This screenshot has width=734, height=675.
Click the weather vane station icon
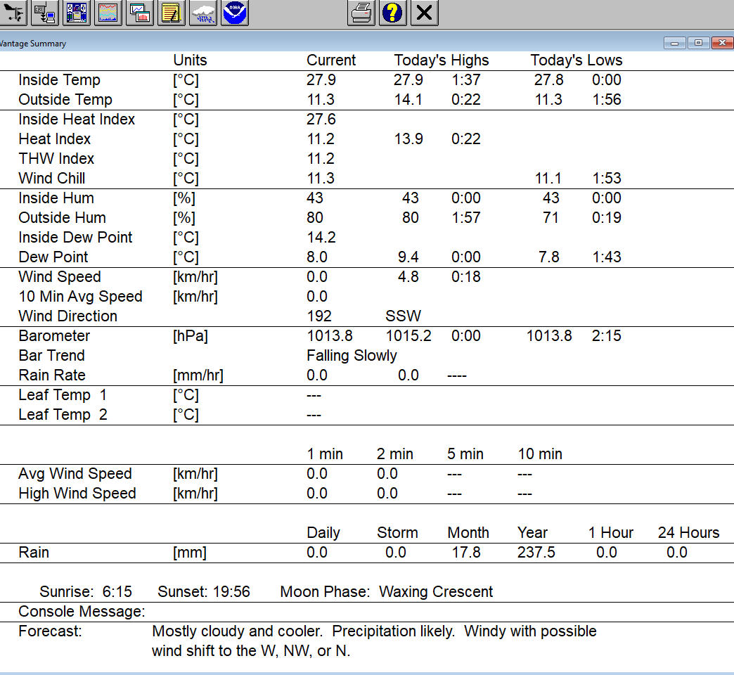pyautogui.click(x=13, y=13)
